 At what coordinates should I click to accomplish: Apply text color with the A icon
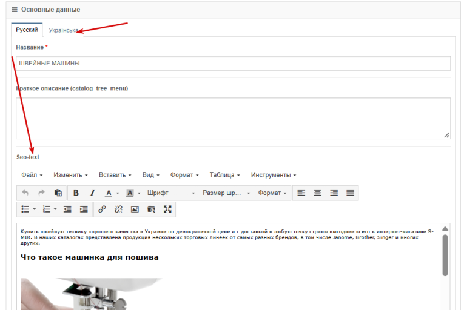[109, 193]
